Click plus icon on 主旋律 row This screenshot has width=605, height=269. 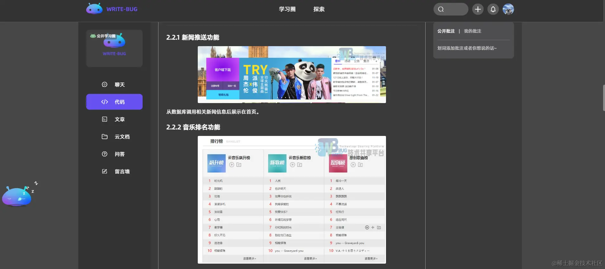[373, 228]
